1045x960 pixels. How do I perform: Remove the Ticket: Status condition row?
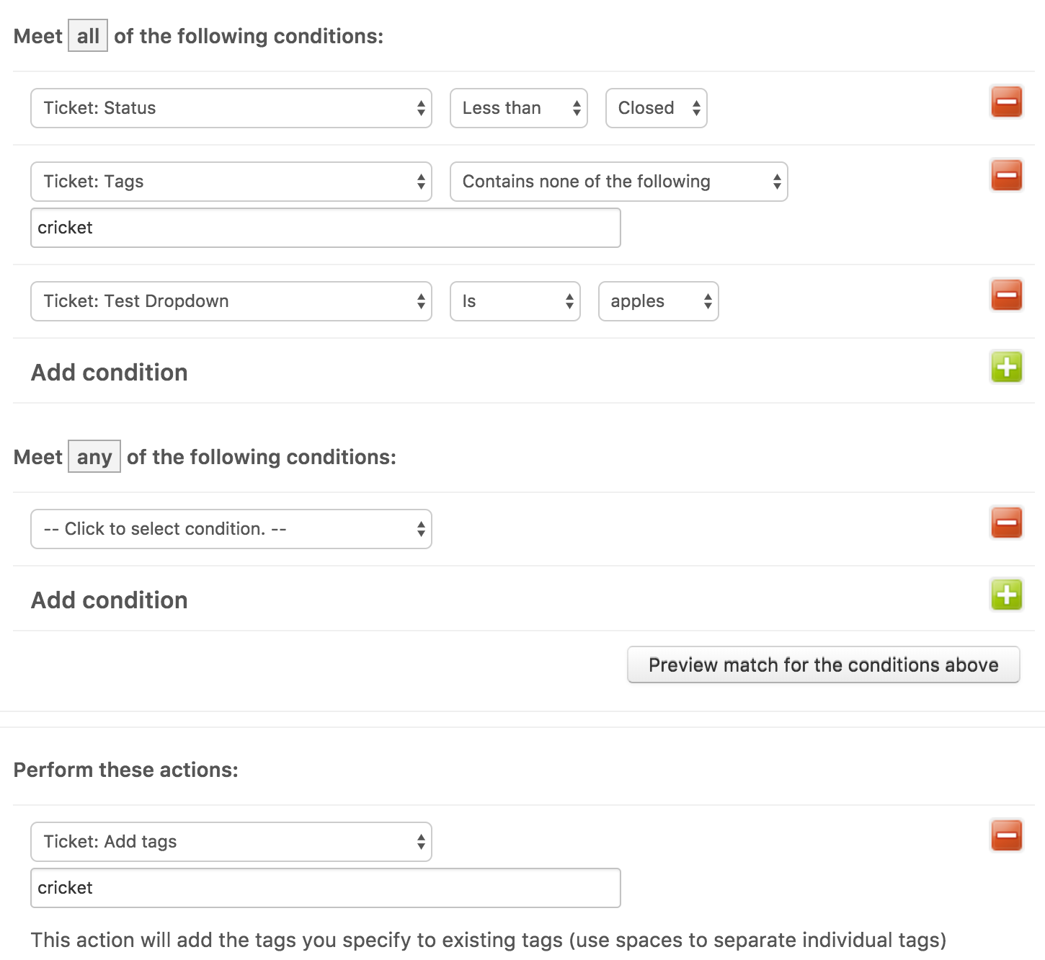1006,102
